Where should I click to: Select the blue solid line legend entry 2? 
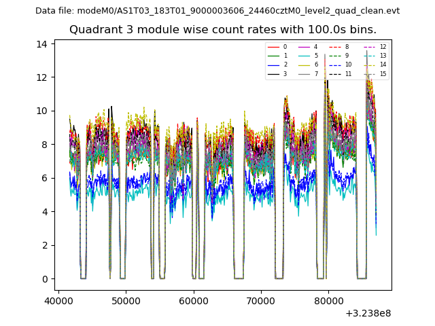pyautogui.click(x=275, y=65)
